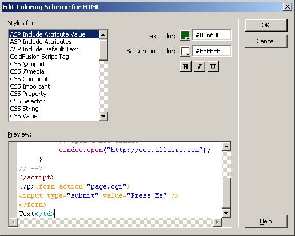Viewport: 295px width, 236px height.
Task: Click window.open line in preview
Action: pos(134,150)
